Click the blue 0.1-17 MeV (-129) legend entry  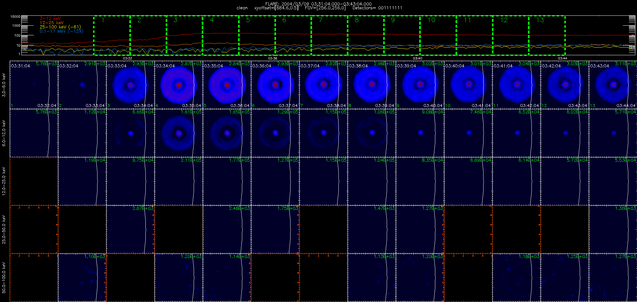pos(61,31)
